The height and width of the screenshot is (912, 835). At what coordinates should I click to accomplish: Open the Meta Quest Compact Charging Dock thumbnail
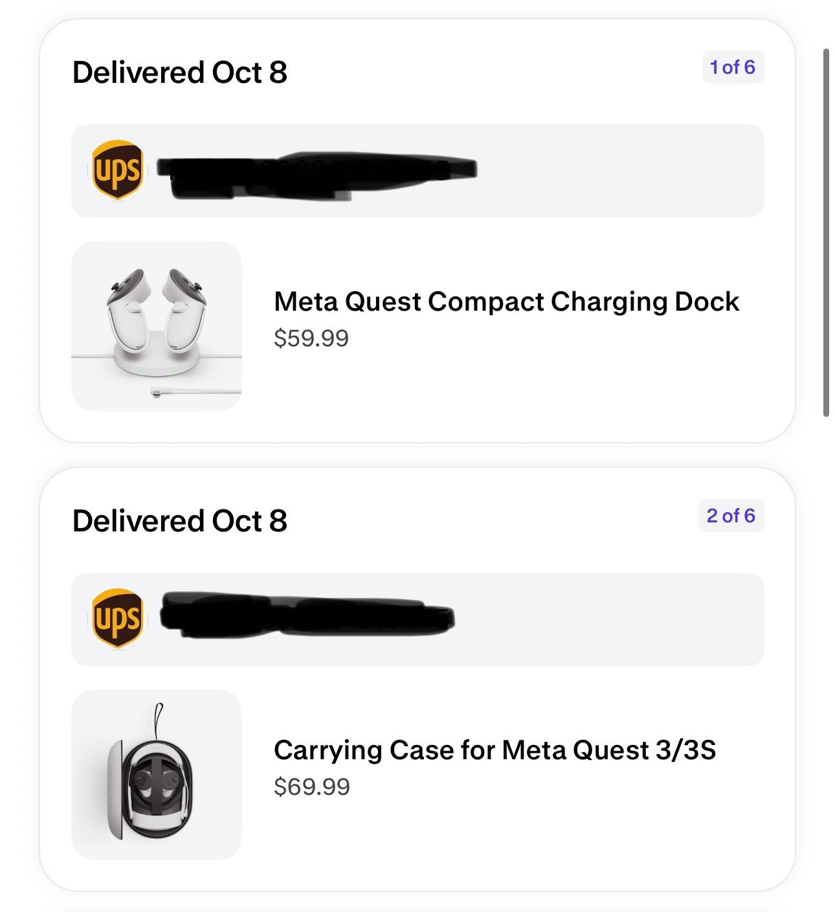[x=157, y=326]
